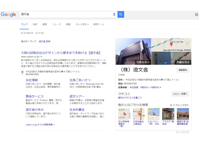Select the 動画 tab

68,24
